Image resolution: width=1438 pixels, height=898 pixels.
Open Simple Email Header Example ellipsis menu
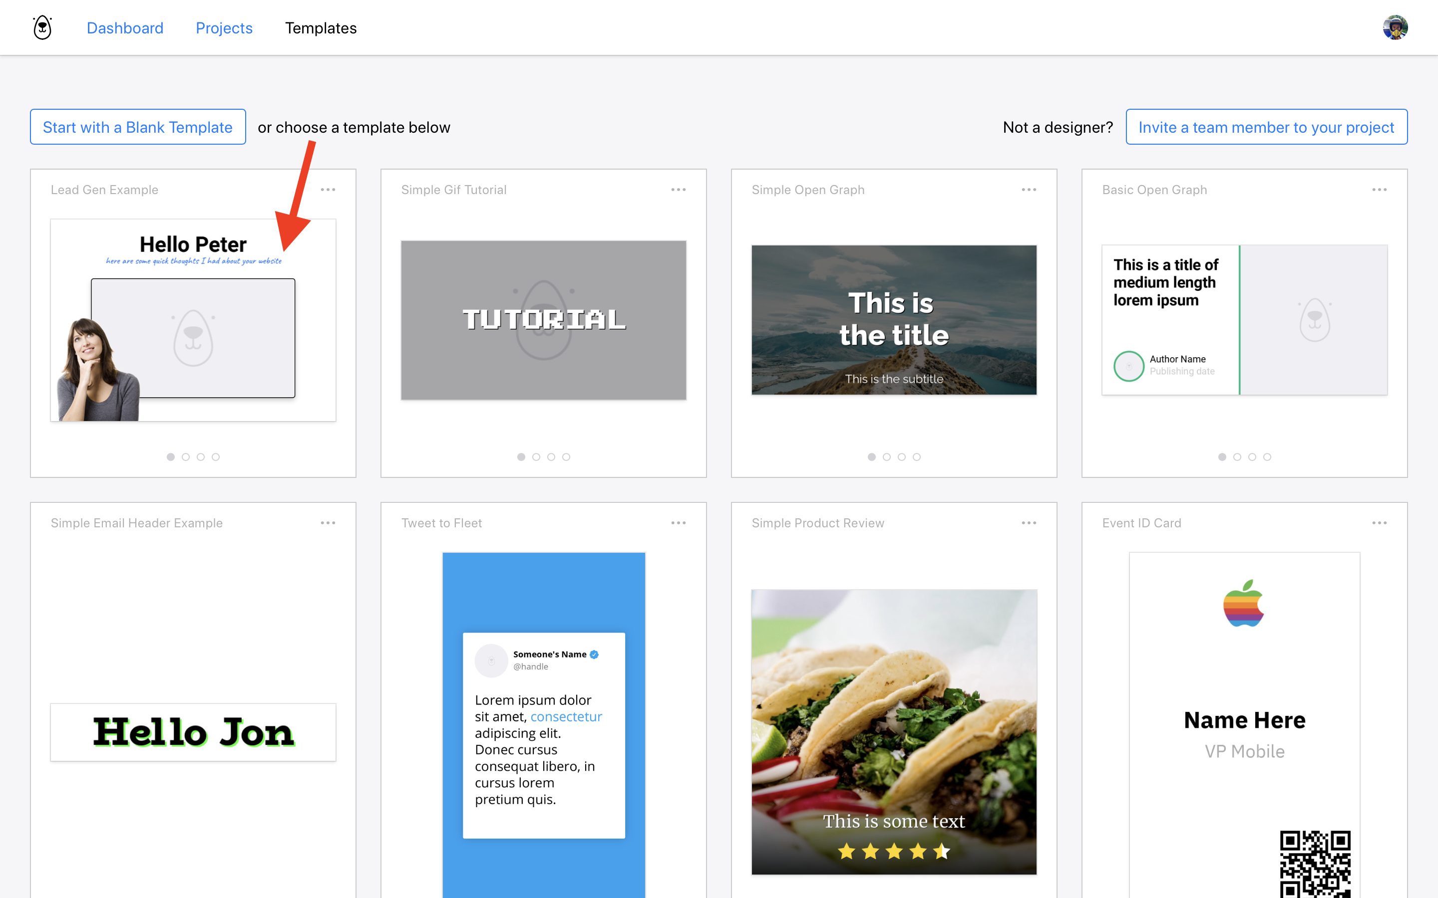click(x=328, y=523)
